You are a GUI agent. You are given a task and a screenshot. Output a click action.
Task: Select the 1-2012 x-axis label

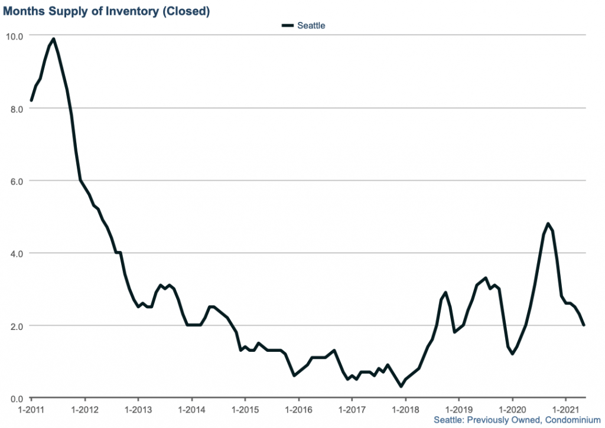pos(84,409)
